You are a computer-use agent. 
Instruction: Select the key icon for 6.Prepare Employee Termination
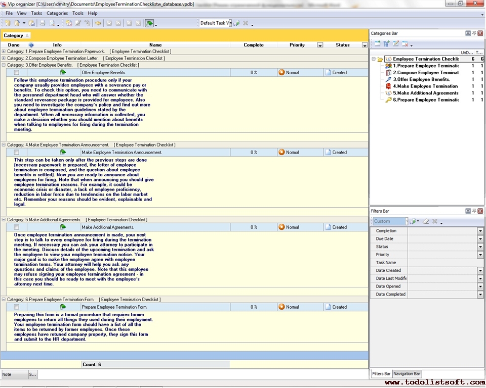click(x=388, y=100)
